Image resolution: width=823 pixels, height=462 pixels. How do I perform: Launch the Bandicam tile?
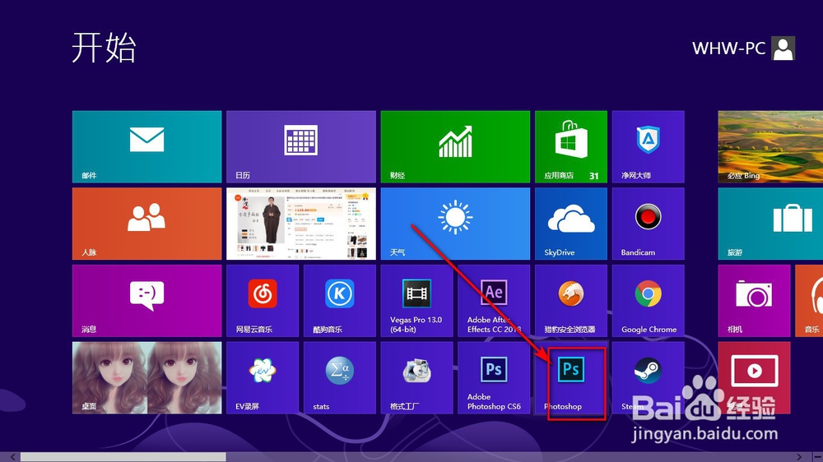649,224
